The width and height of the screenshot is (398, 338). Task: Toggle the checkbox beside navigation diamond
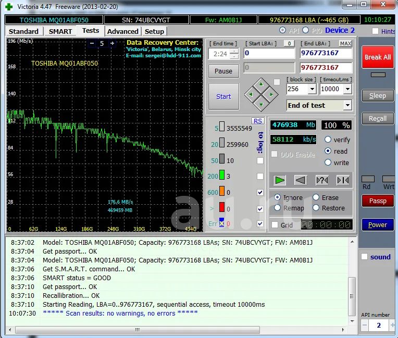pyautogui.click(x=277, y=82)
